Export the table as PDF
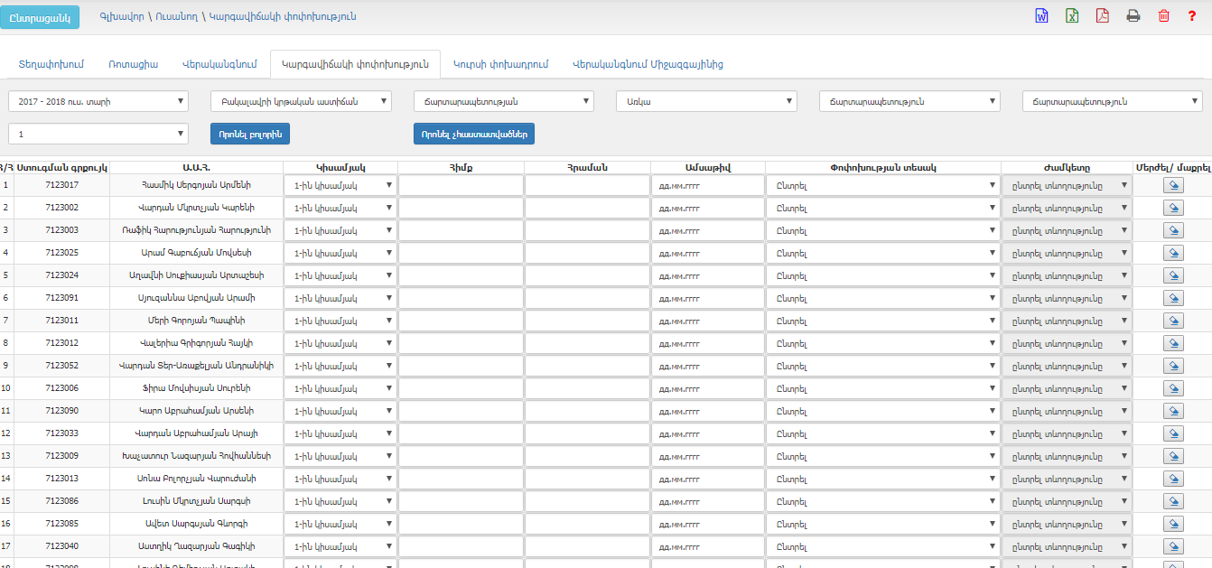1212x568 pixels. tap(1102, 15)
